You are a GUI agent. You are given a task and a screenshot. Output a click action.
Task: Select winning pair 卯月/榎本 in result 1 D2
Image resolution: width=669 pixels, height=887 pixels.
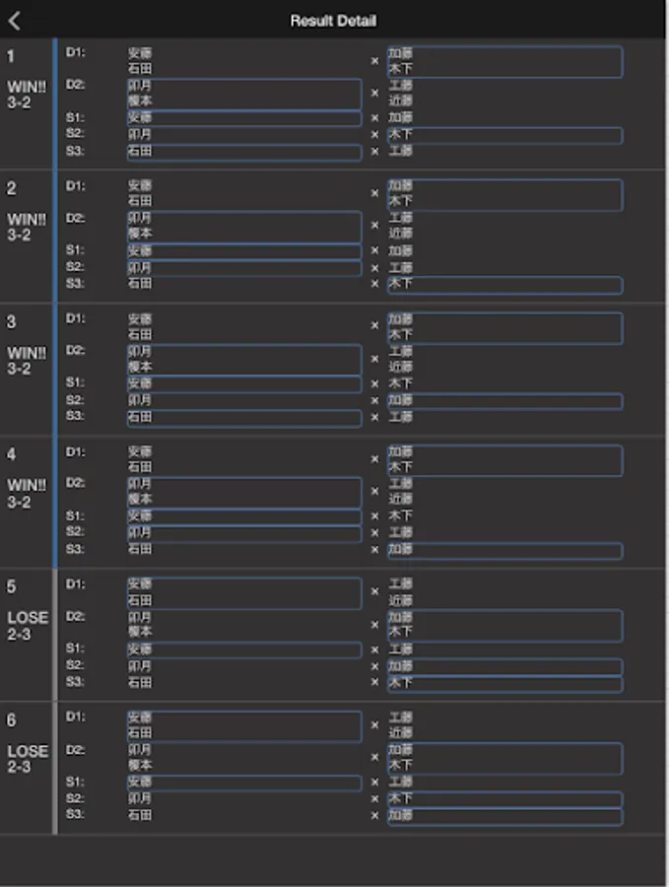point(244,94)
